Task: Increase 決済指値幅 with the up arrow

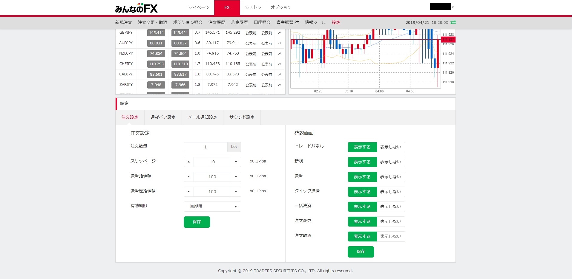Action: pyautogui.click(x=189, y=177)
